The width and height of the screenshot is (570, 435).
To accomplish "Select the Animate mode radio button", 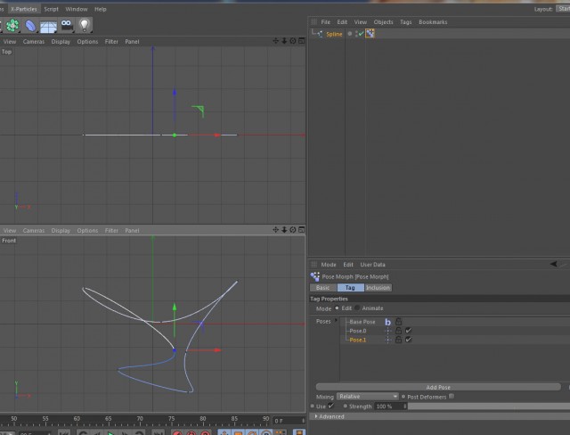I will click(x=357, y=308).
